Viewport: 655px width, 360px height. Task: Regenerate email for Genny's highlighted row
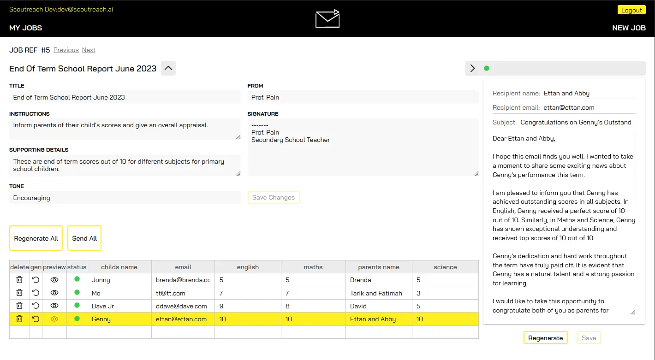coord(36,319)
